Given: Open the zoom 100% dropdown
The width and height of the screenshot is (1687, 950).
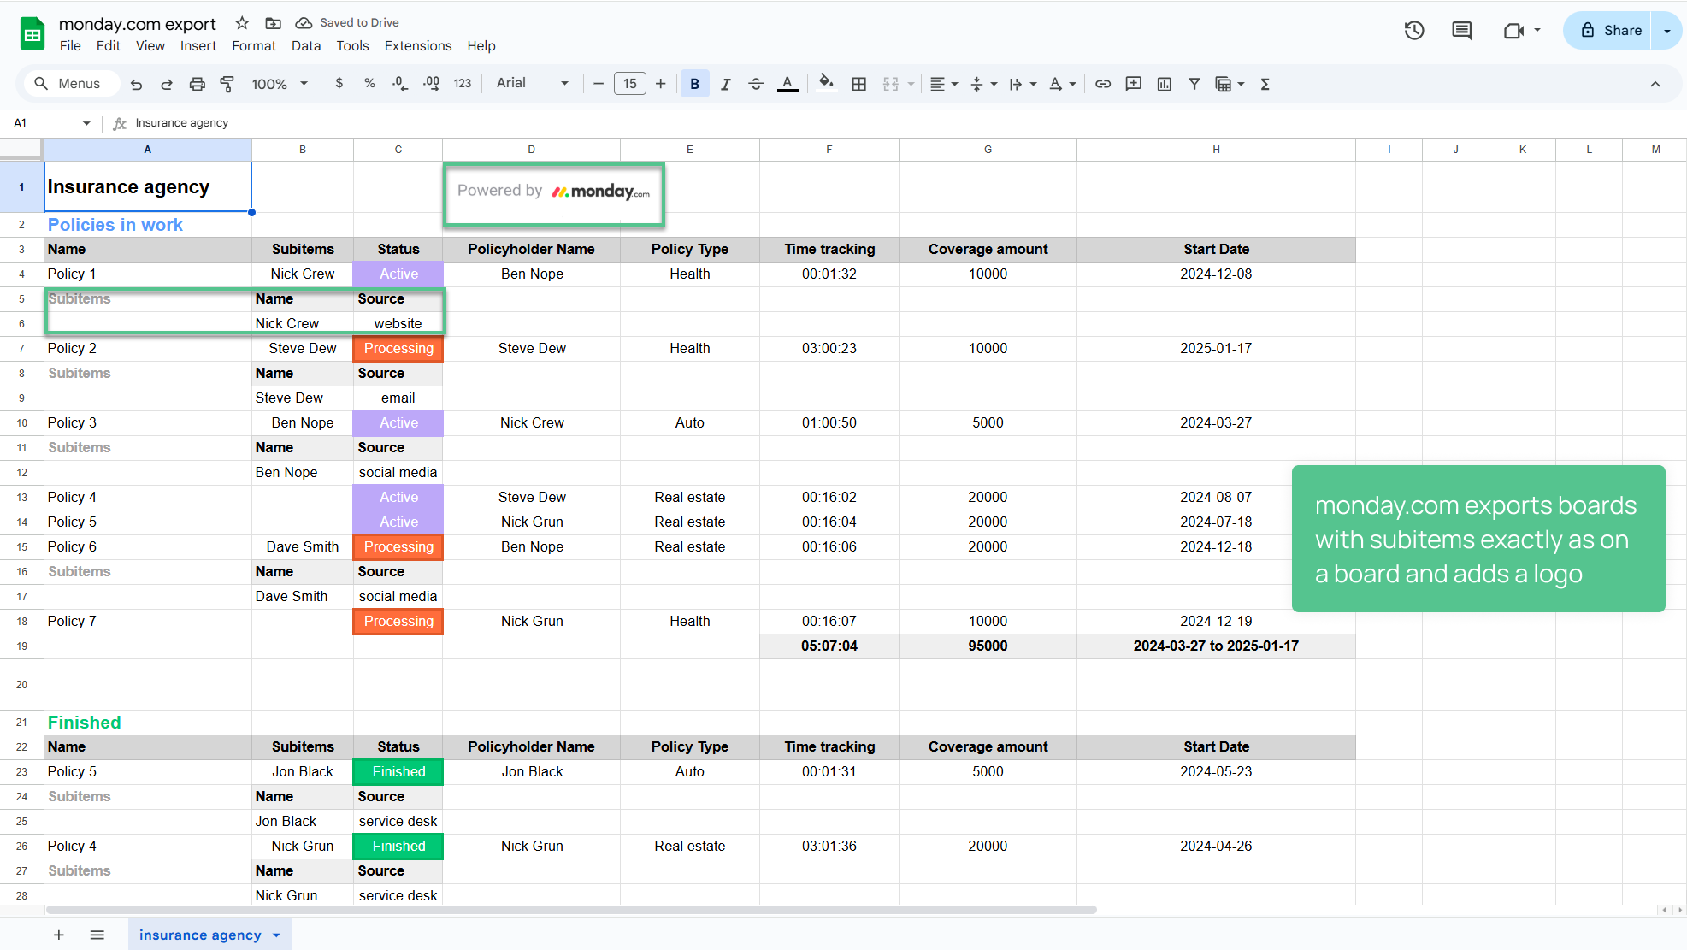Looking at the screenshot, I should pos(280,84).
